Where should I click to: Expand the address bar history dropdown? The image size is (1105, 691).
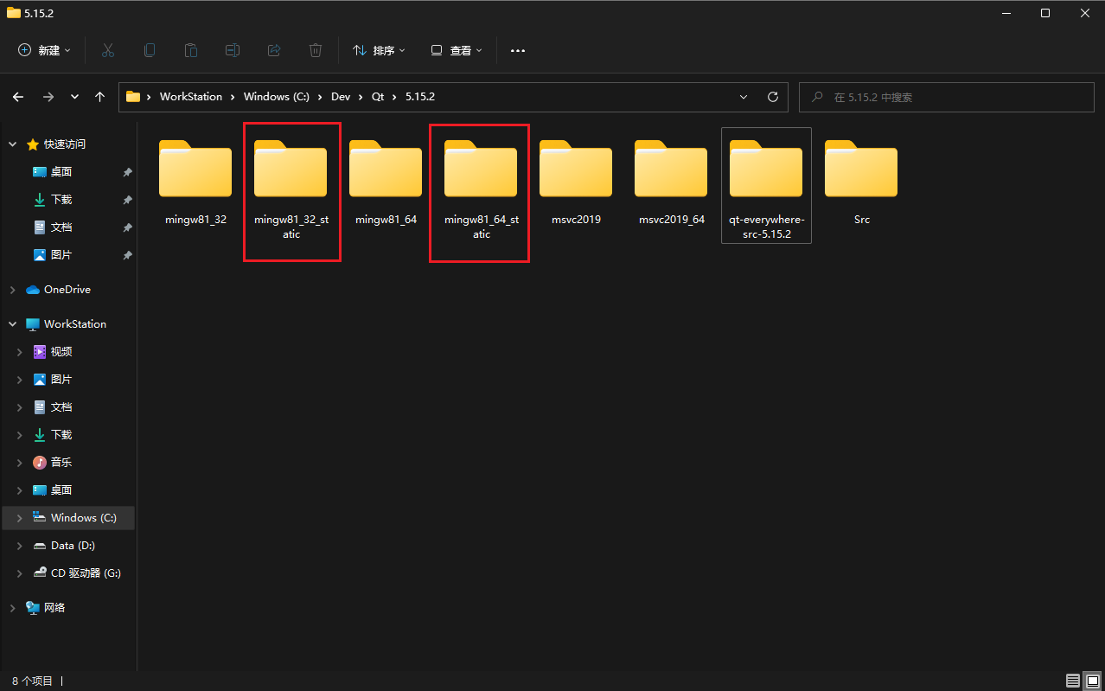coord(744,97)
